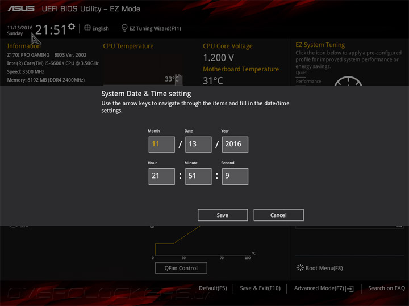This screenshot has height=306, width=409.
Task: Select the Year field showing 2016
Action: click(x=235, y=144)
